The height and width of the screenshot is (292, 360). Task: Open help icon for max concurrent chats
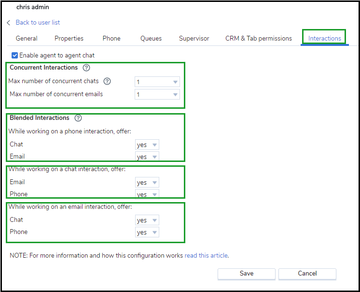click(107, 81)
